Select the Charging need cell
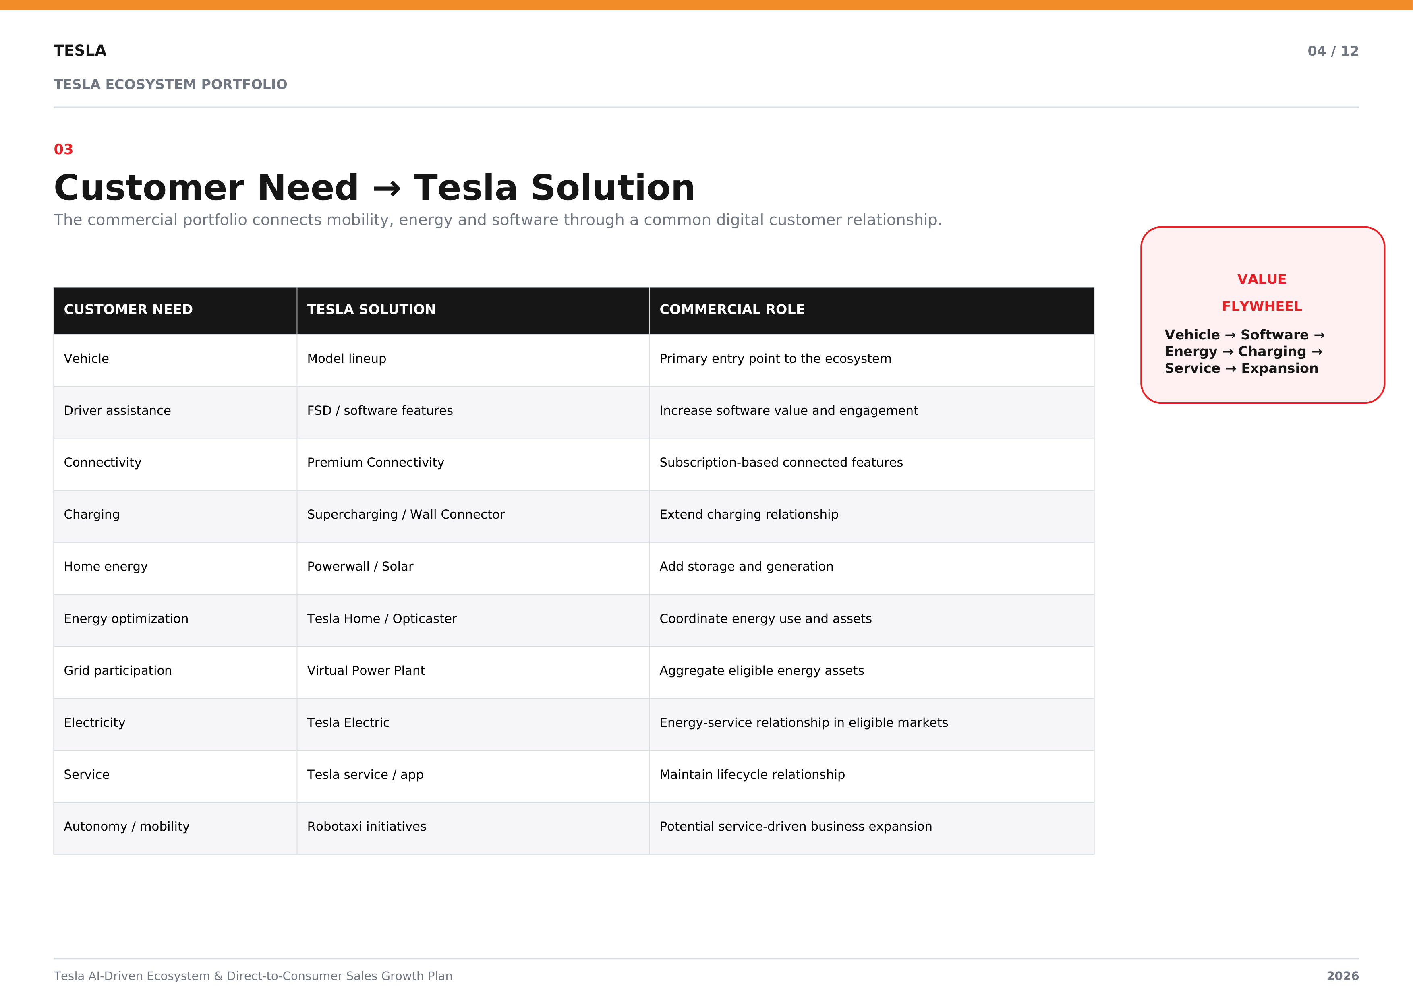 point(175,516)
